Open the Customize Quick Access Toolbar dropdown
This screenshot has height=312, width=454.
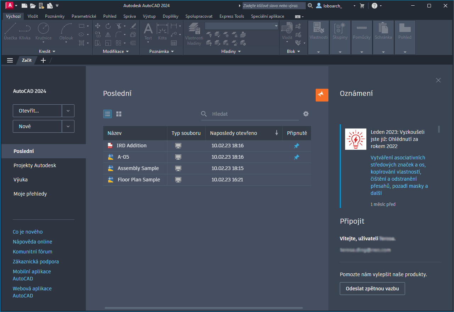point(57,6)
